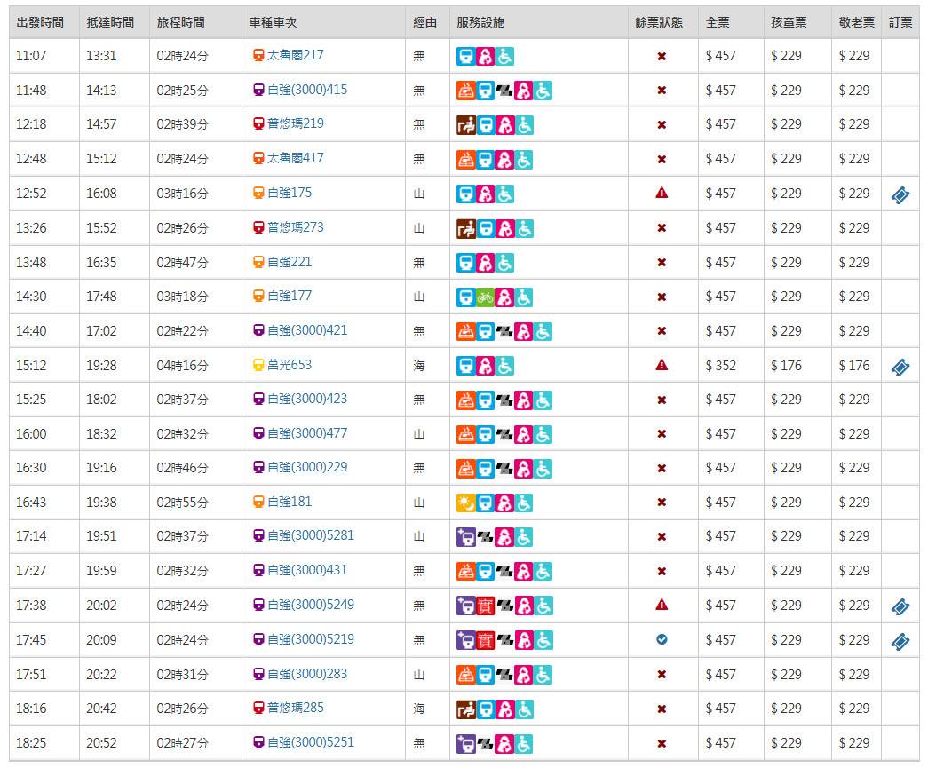Viewport: 928px width, 768px height.
Task: Select train 自強(3000)415 link
Action: pos(306,90)
